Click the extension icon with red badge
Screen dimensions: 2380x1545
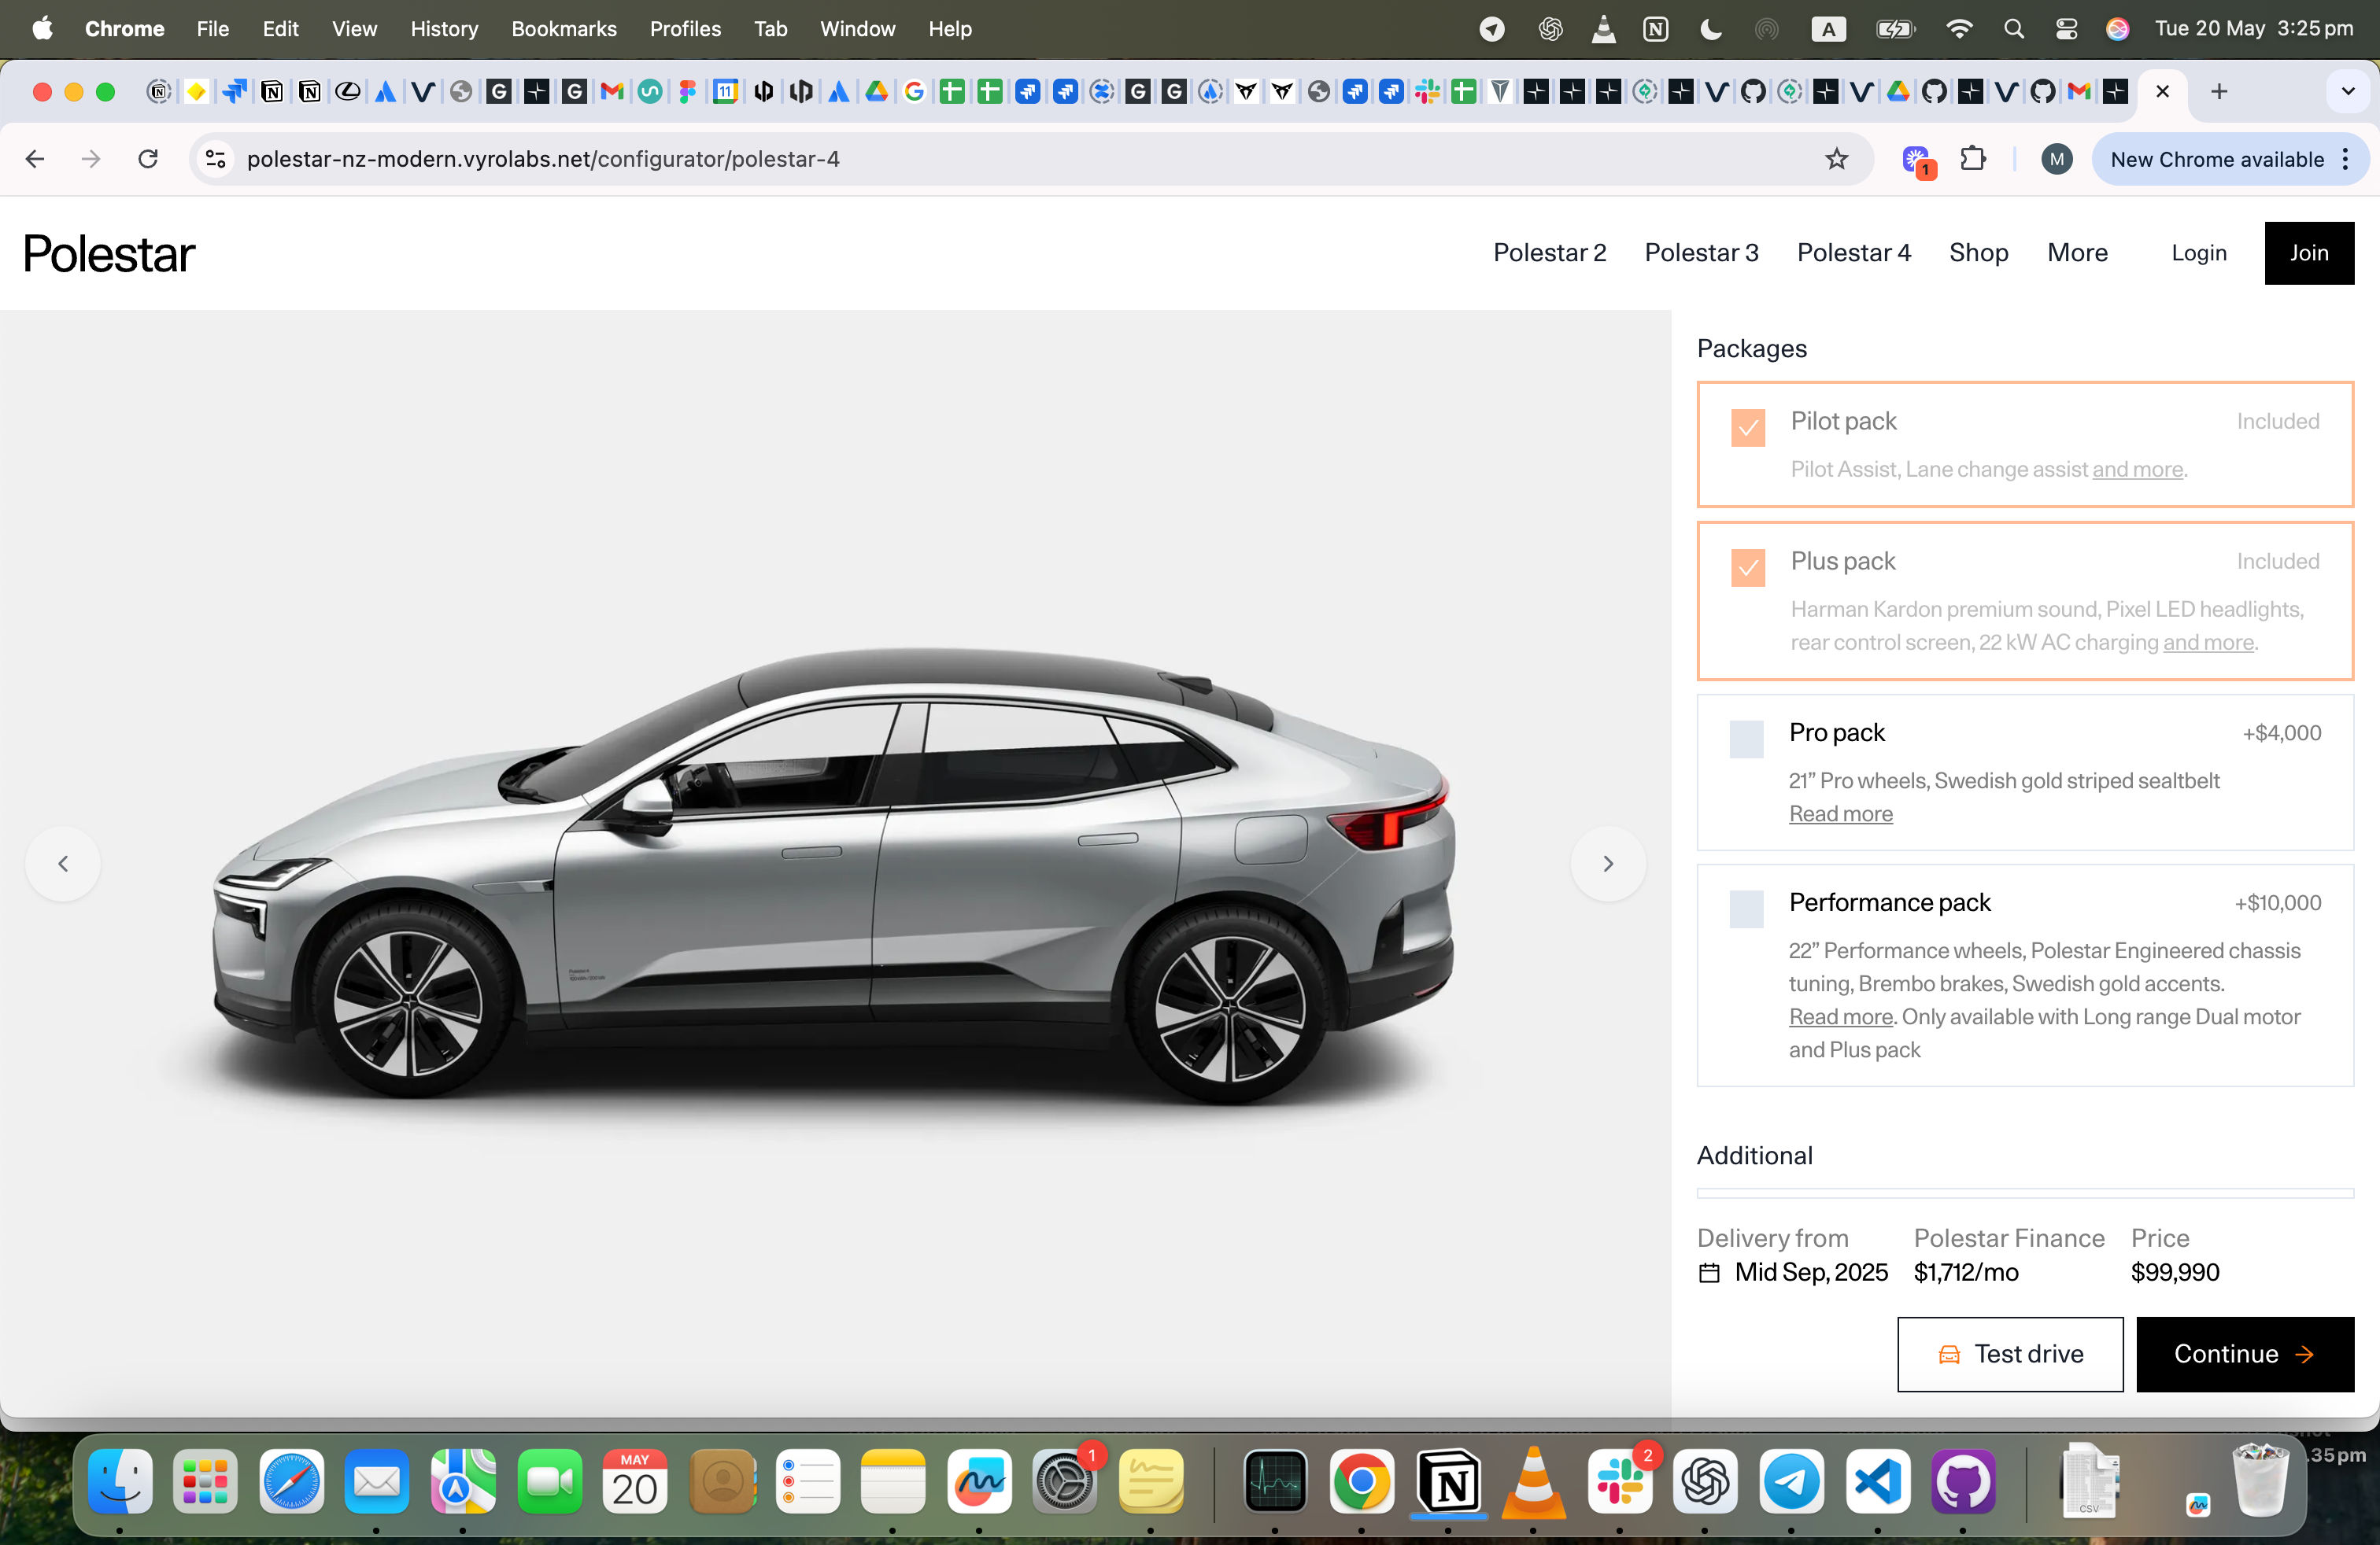1918,161
